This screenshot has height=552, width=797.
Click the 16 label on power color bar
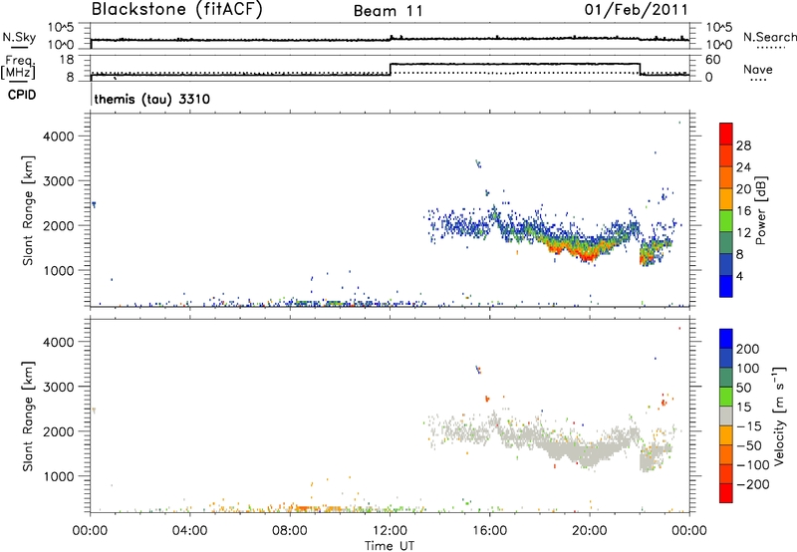[743, 211]
